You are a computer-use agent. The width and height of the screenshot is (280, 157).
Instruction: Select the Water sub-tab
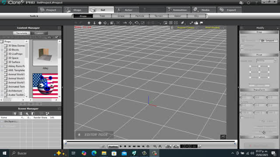178,16
